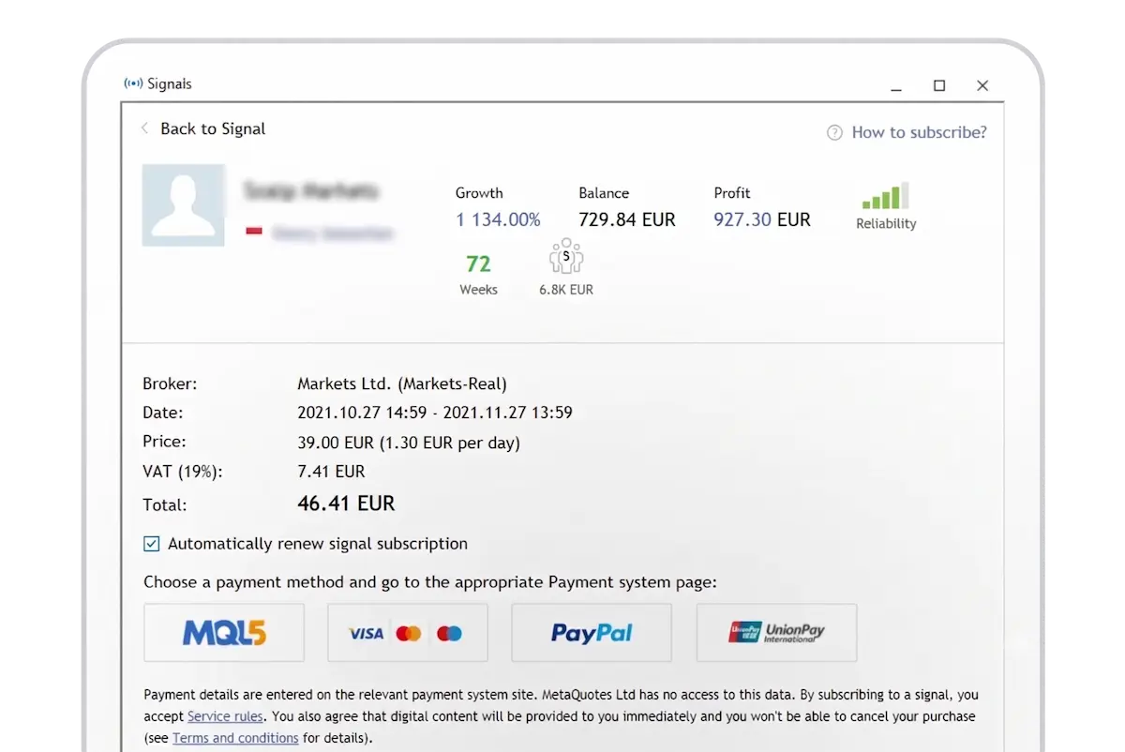
Task: Click the subscription date range text
Action: [435, 413]
